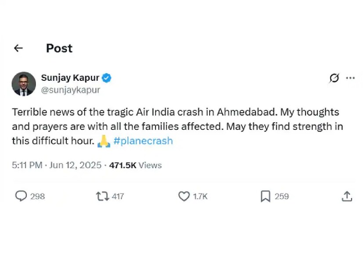Click the blue verified badge
The image size is (363, 272).
pos(107,78)
